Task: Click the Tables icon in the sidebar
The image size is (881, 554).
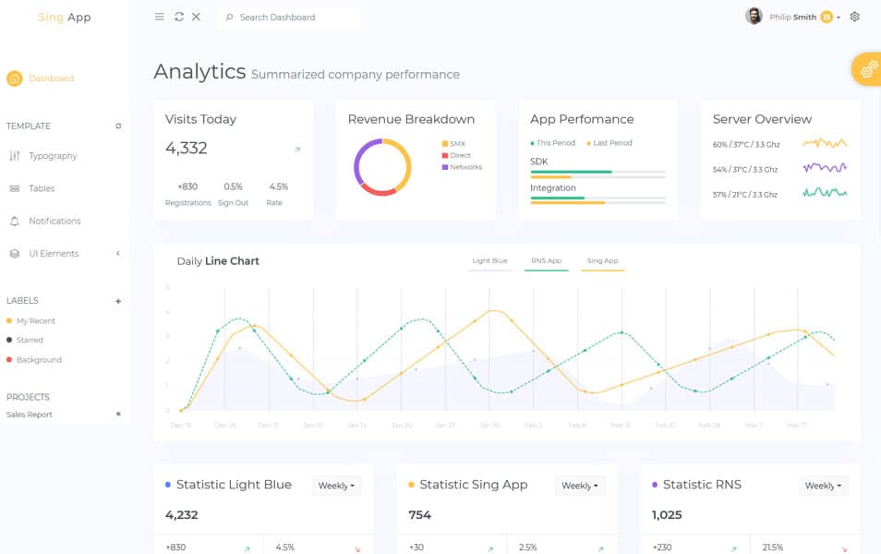Action: coord(13,187)
